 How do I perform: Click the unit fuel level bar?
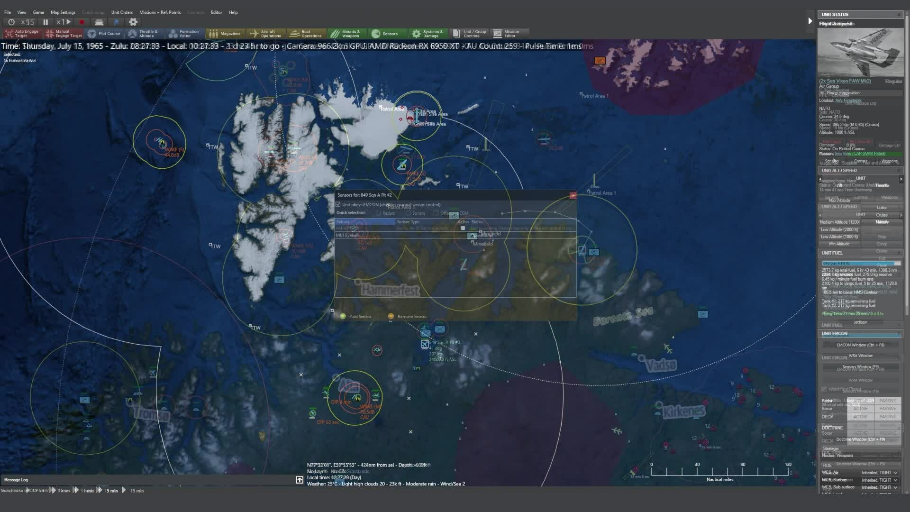[861, 263]
